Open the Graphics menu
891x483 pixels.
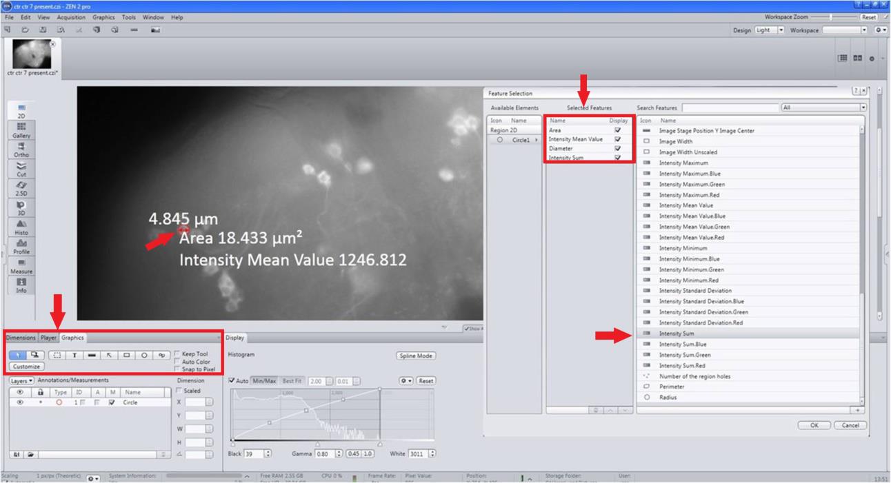pyautogui.click(x=104, y=17)
